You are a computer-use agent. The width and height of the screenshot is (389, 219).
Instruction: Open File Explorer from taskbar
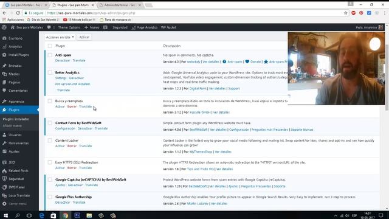coord(89,215)
